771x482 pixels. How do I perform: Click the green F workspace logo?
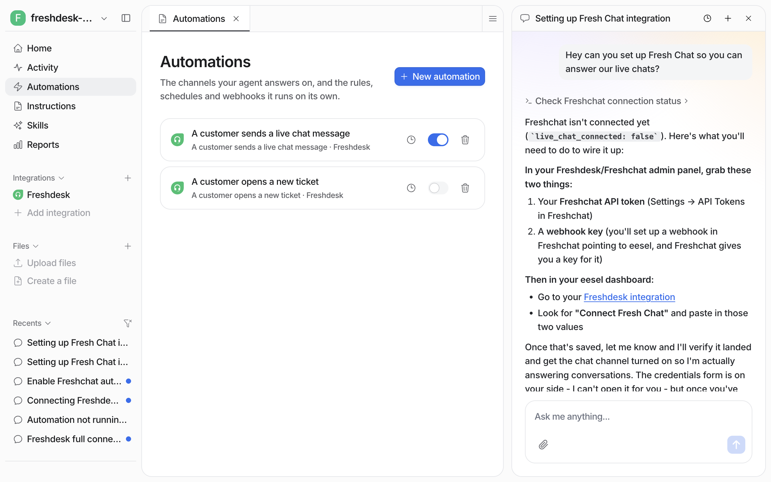click(18, 18)
